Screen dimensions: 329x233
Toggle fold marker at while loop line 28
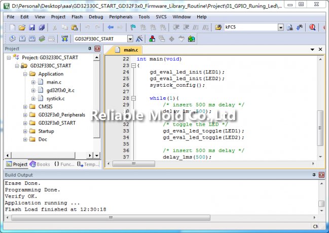pos(133,98)
